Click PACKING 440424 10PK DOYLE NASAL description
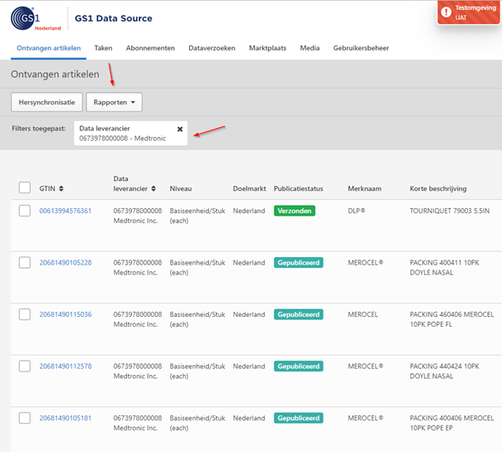 [x=445, y=372]
